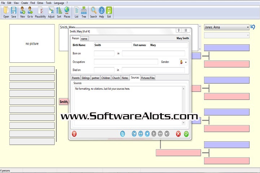Switch to the Church tab

[116, 78]
